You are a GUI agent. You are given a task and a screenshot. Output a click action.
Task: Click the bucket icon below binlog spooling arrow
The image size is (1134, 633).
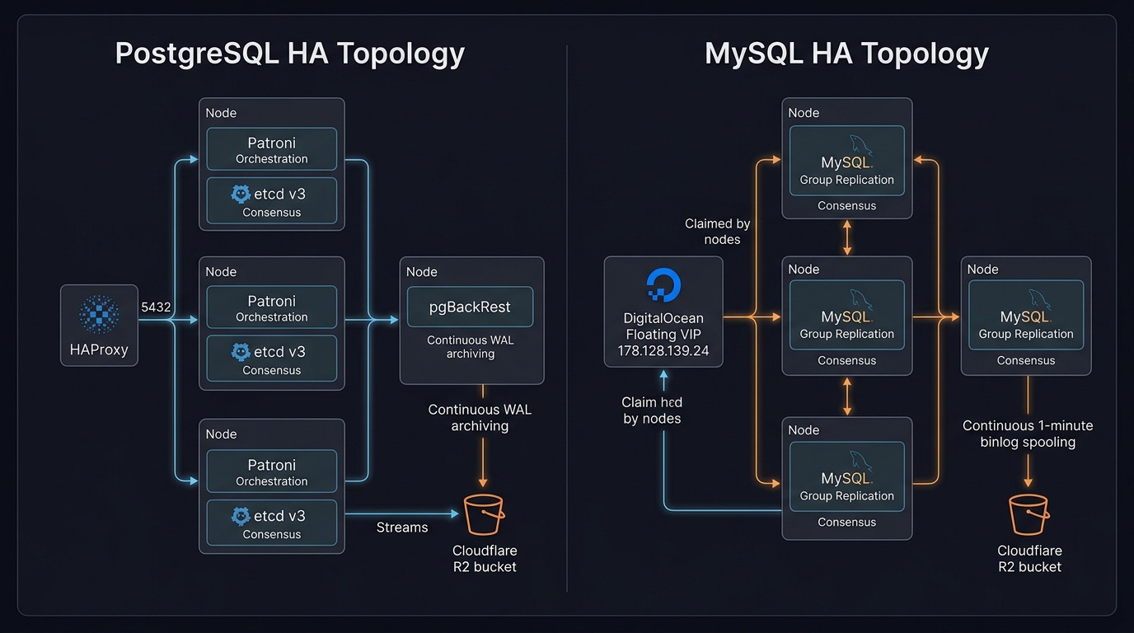pyautogui.click(x=1029, y=515)
